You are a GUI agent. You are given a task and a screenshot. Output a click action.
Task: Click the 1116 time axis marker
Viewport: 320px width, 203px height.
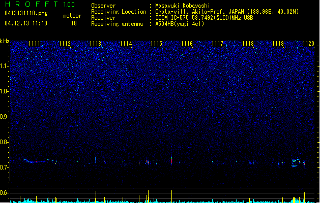coord(187,44)
